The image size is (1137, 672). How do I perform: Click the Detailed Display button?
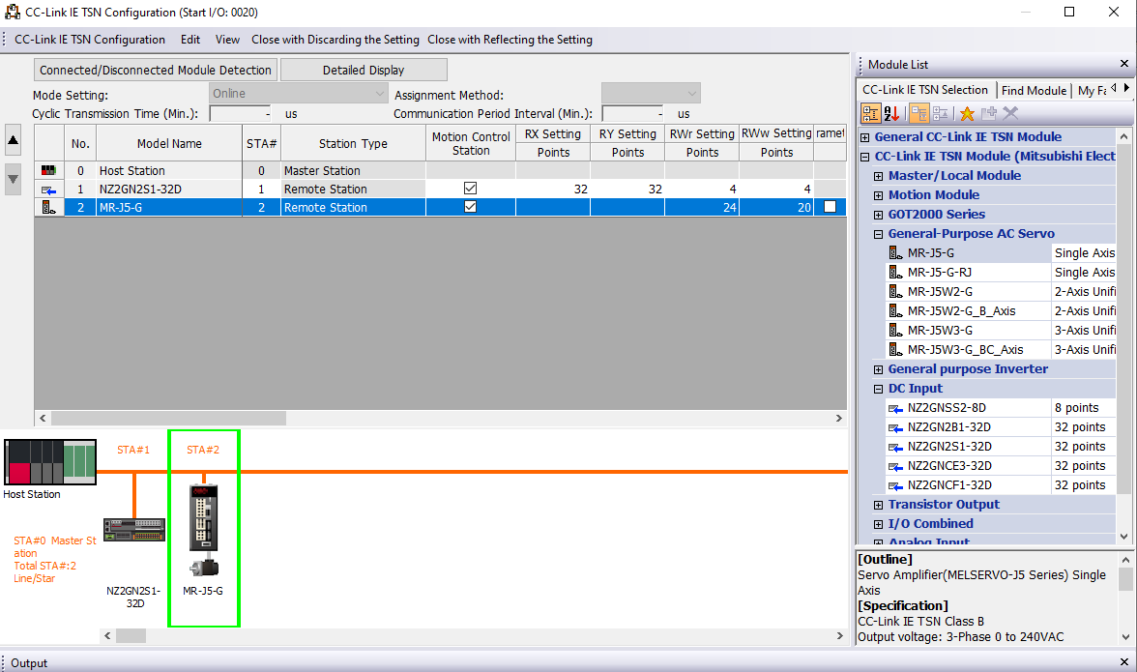[364, 70]
